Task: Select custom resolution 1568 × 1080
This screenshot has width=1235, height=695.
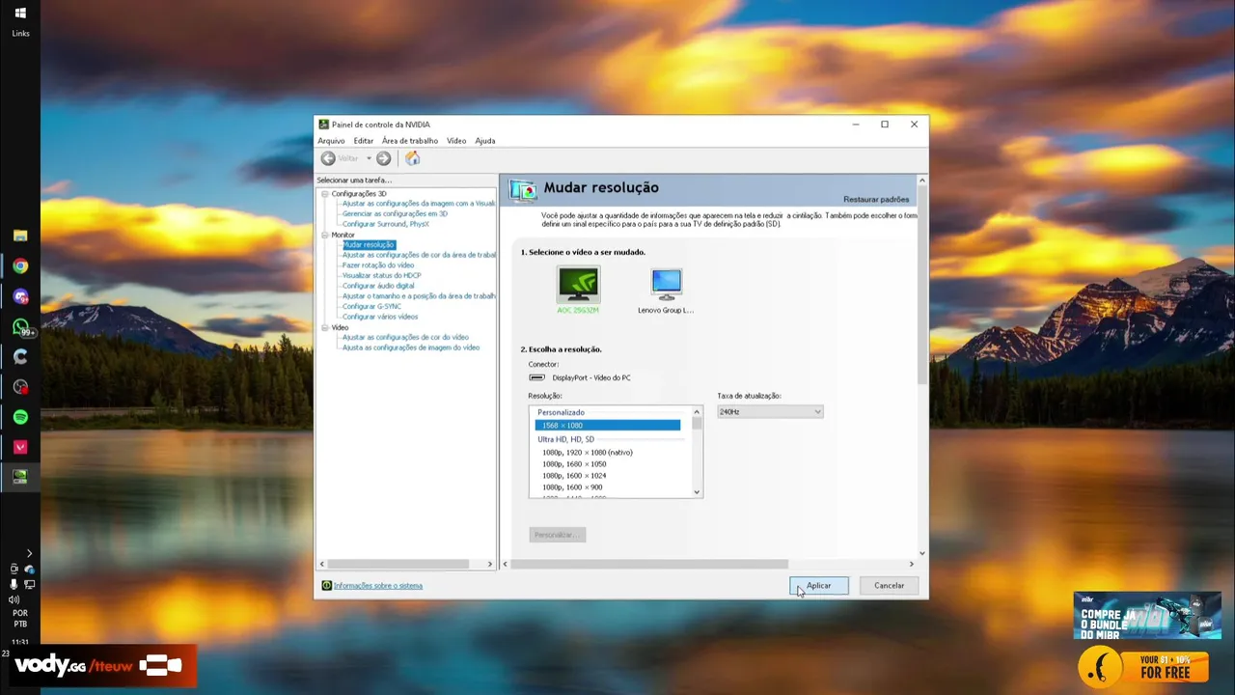Action: pyautogui.click(x=608, y=426)
